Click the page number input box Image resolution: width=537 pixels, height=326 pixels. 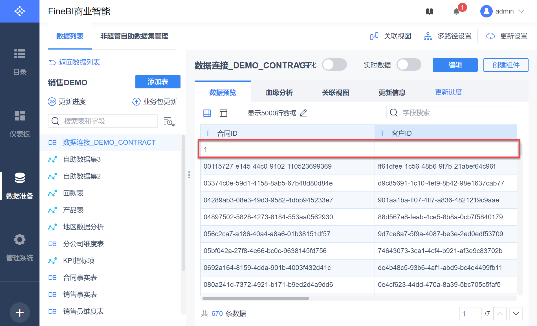point(470,314)
